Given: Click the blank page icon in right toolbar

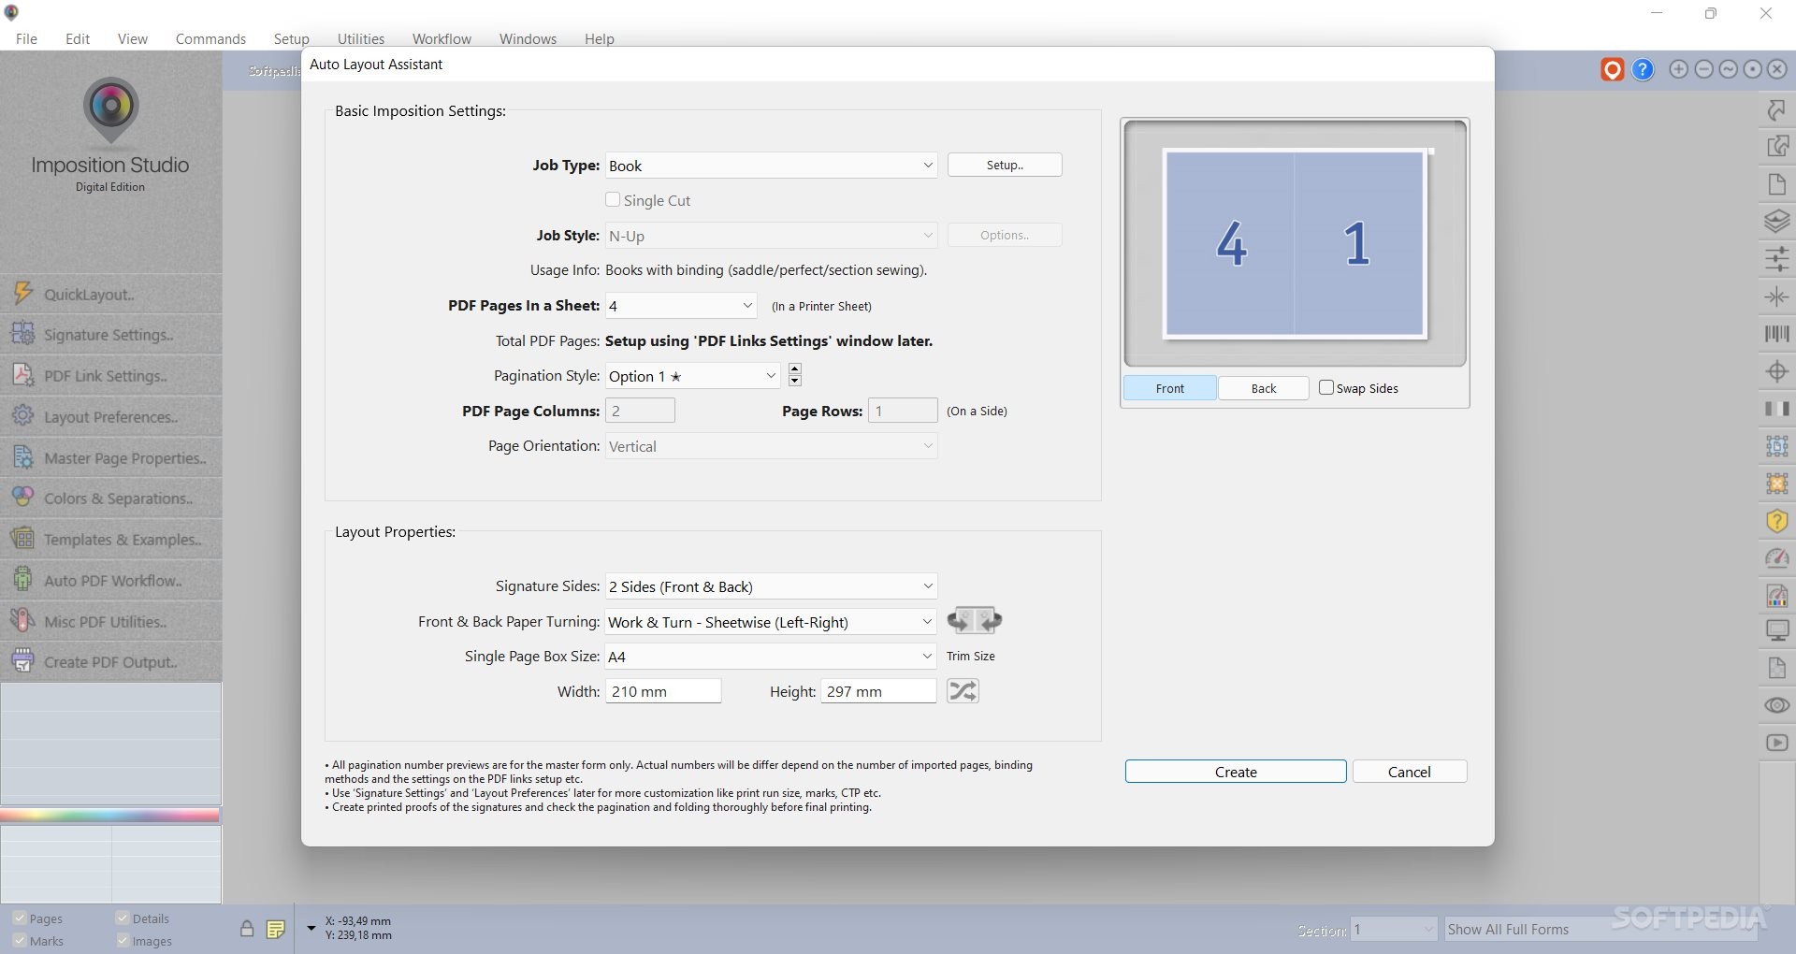Looking at the screenshot, I should pos(1776,184).
